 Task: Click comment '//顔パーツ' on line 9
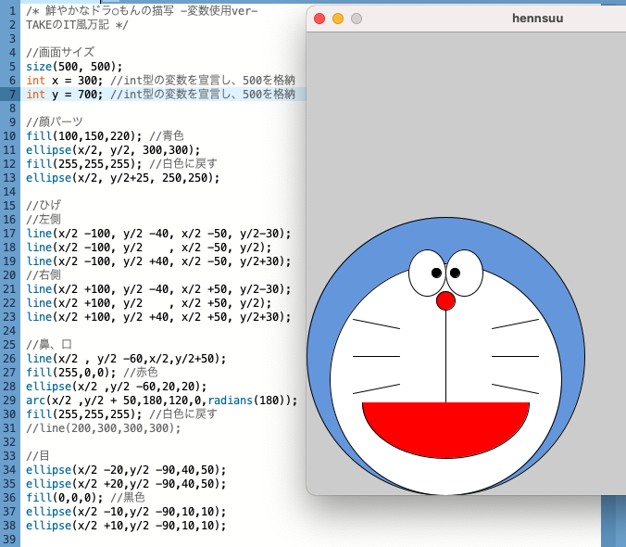point(55,121)
